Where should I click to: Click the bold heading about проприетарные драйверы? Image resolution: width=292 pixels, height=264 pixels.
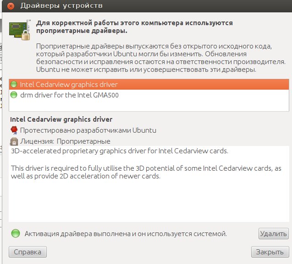(x=134, y=27)
